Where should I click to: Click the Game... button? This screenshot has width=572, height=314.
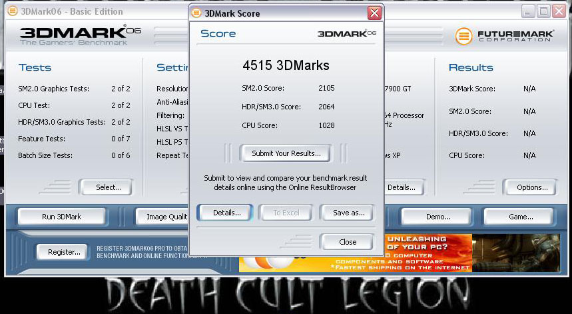pyautogui.click(x=520, y=217)
